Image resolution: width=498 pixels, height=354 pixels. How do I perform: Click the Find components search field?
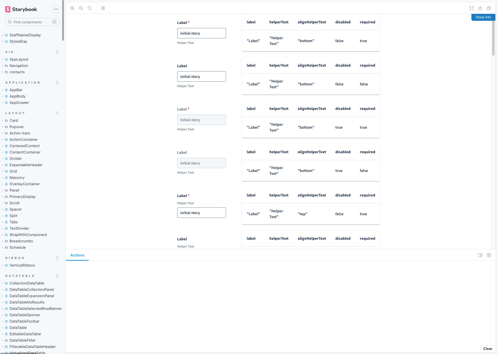[x=33, y=22]
